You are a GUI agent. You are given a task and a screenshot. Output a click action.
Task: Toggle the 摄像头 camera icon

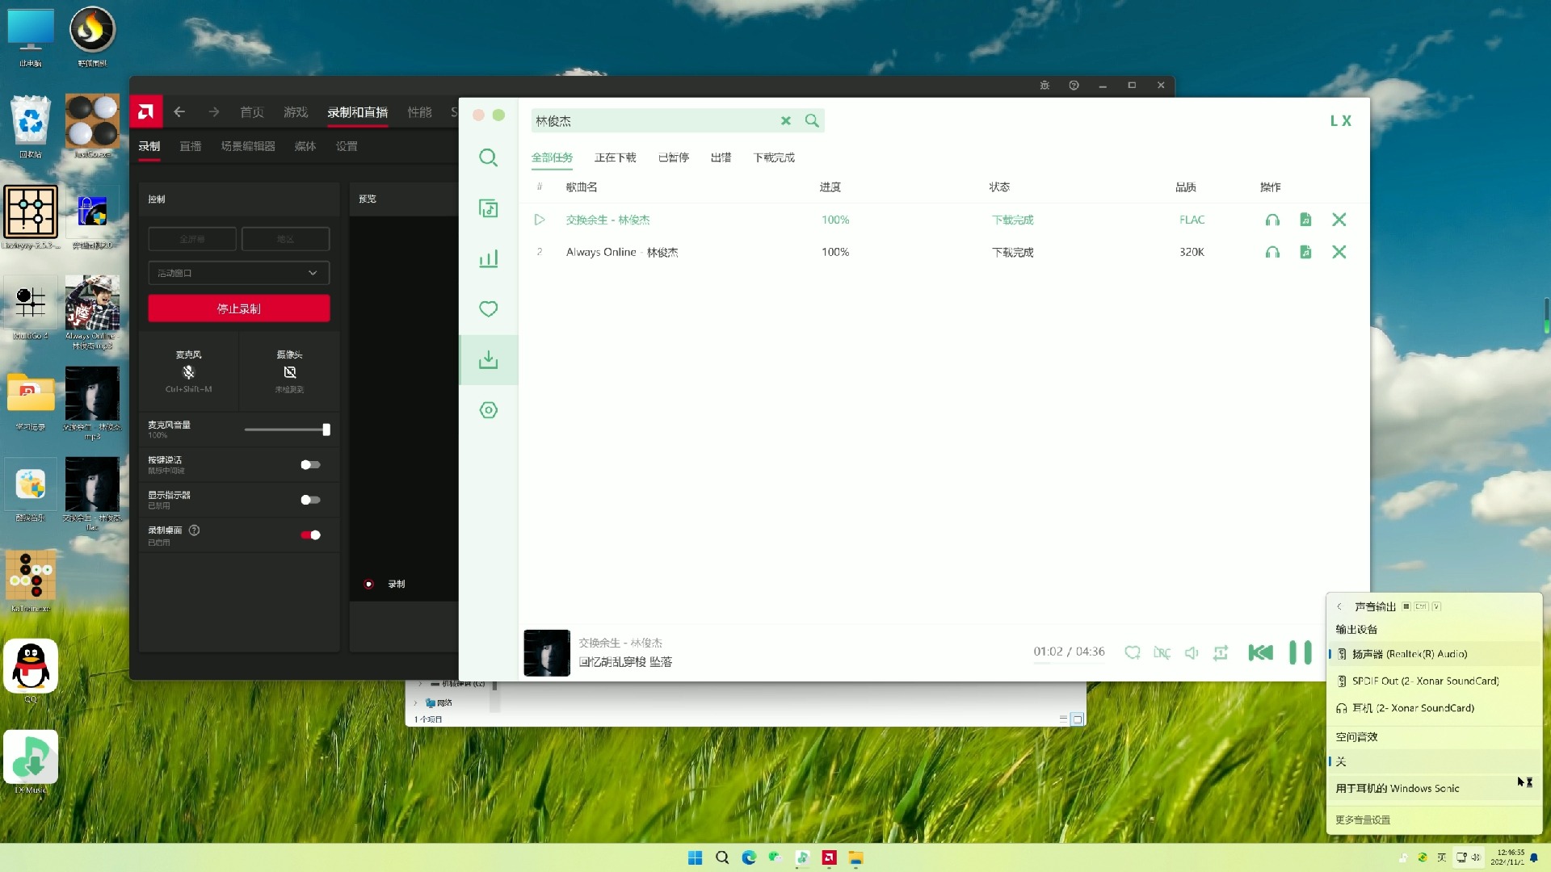pyautogui.click(x=290, y=372)
